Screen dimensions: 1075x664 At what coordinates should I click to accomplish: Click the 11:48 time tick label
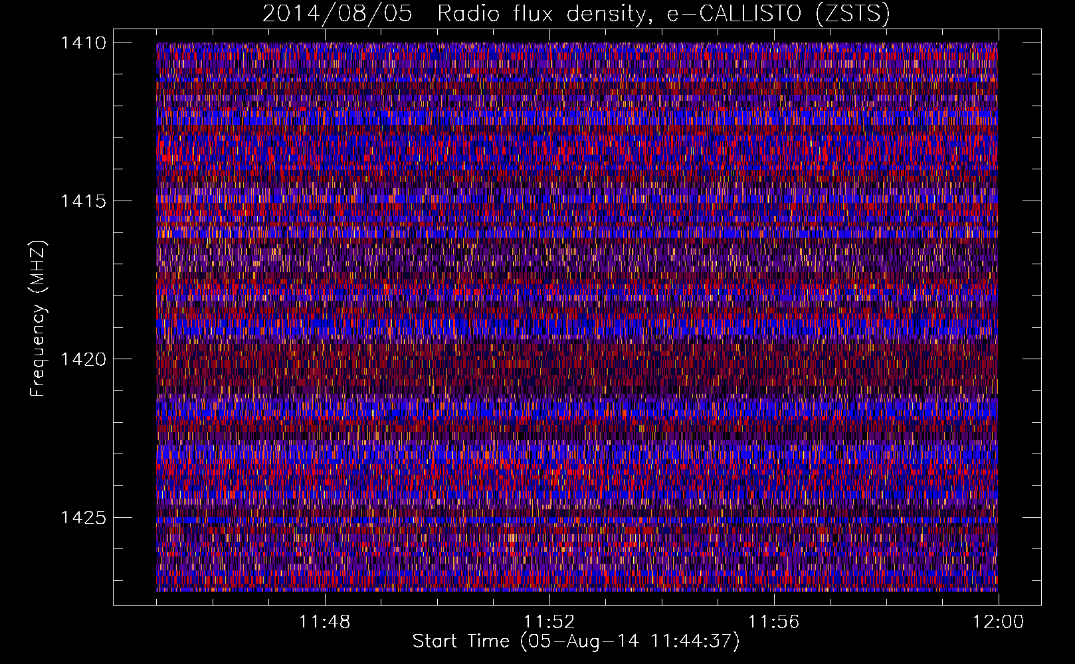pos(324,622)
